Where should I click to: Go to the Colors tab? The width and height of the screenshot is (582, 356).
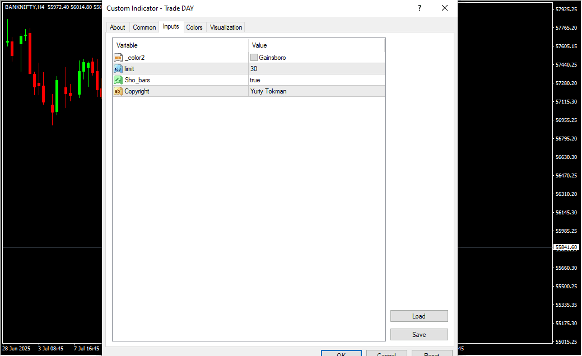[194, 27]
